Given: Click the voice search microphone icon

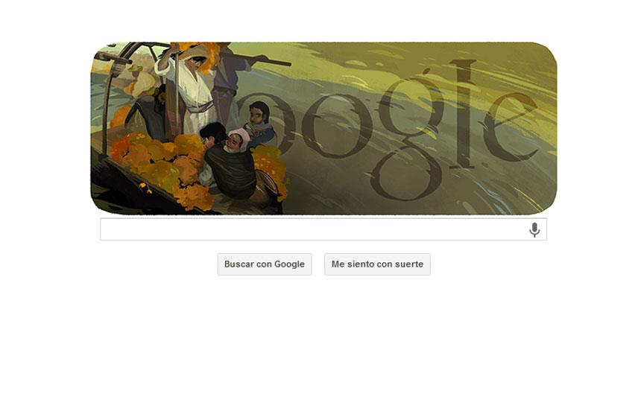Looking at the screenshot, I should [x=534, y=230].
